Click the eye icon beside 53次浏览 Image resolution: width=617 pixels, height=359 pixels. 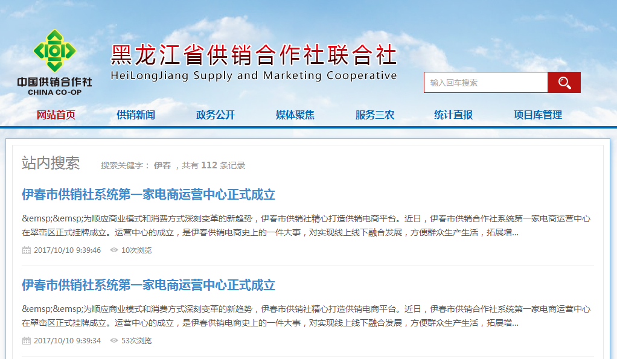click(114, 340)
